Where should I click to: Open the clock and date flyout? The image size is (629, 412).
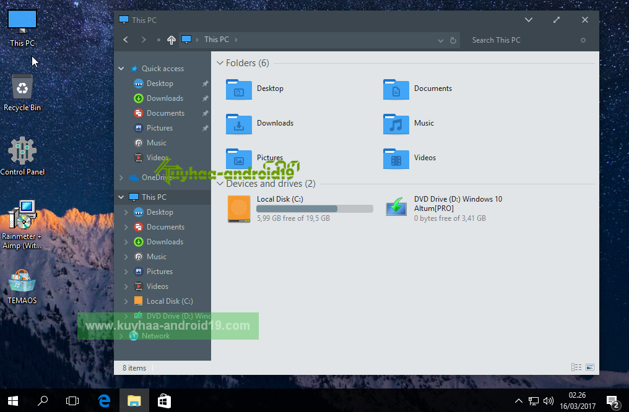click(577, 401)
